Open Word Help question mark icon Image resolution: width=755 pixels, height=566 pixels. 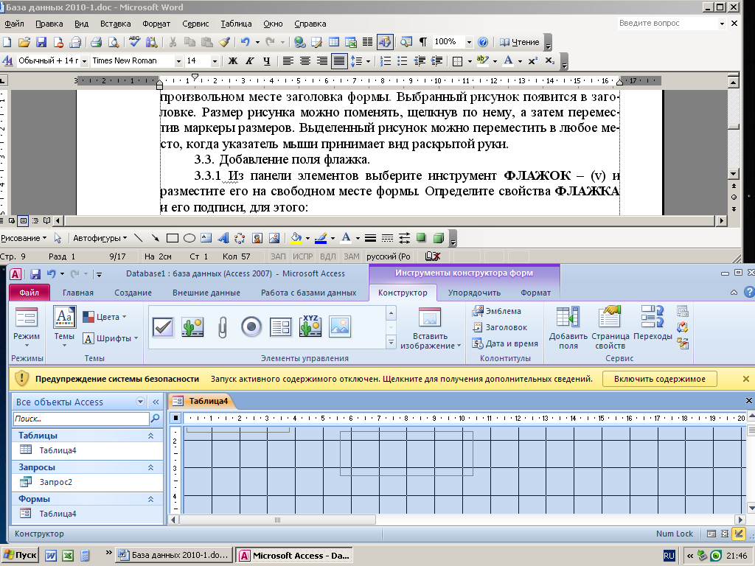coord(483,42)
